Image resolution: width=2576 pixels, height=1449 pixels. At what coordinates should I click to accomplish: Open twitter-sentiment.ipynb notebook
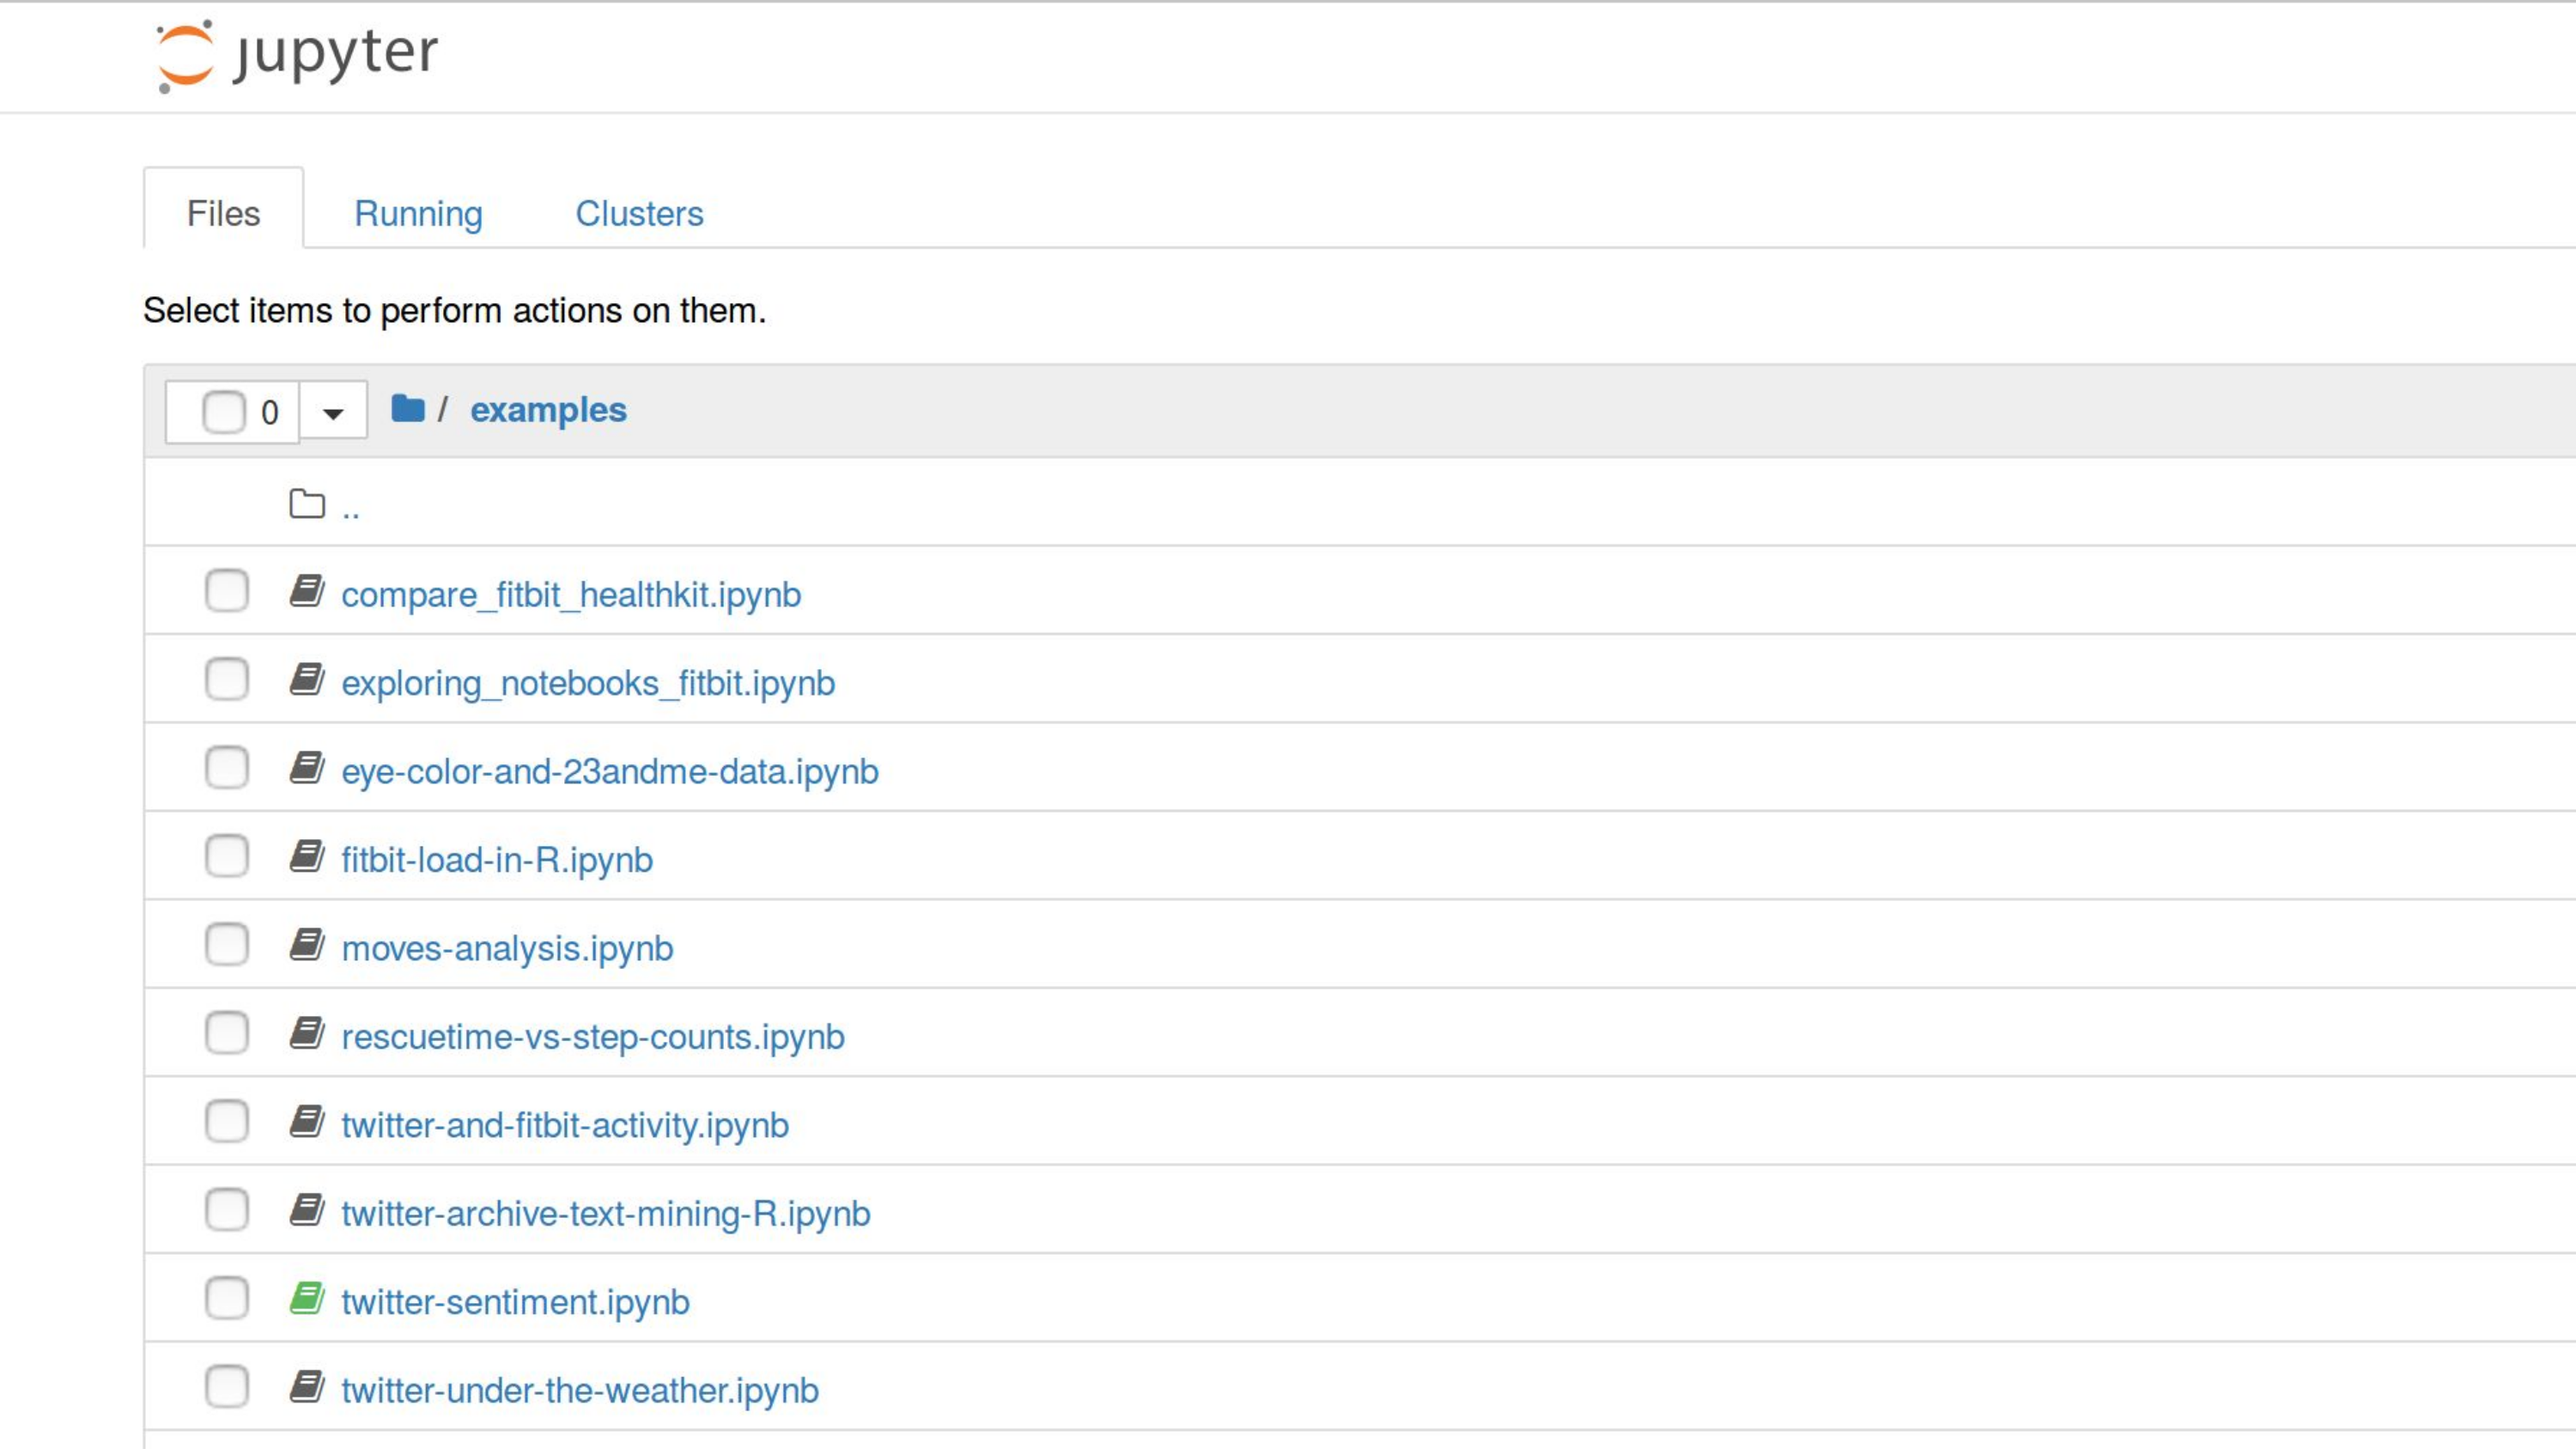coord(515,1302)
